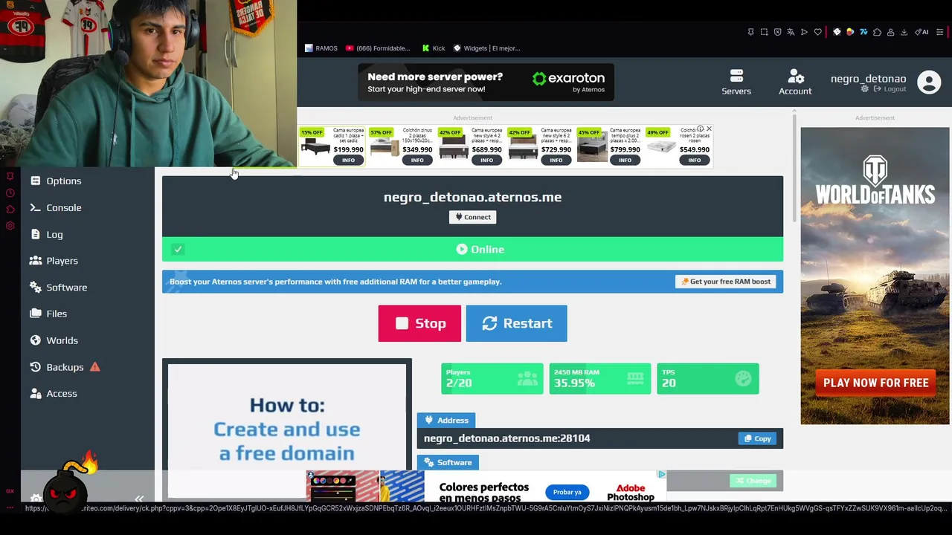The width and height of the screenshot is (952, 535).
Task: Open the Software page in sidebar
Action: [x=59, y=287]
